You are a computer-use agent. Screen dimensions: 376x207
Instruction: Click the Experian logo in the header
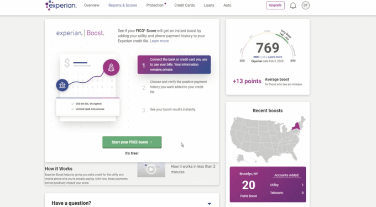point(61,6)
